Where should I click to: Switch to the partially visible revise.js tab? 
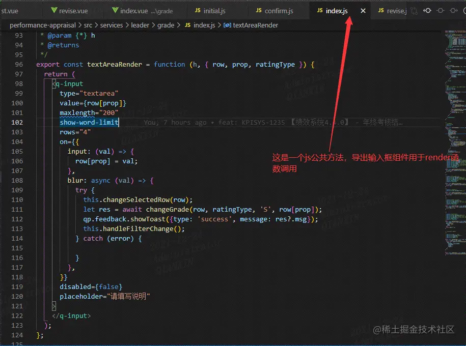(x=392, y=11)
